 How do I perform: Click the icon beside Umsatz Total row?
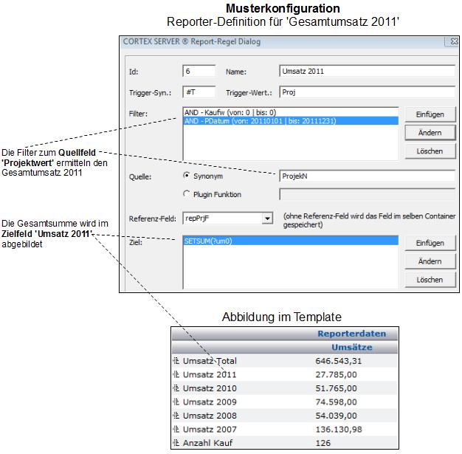point(176,361)
